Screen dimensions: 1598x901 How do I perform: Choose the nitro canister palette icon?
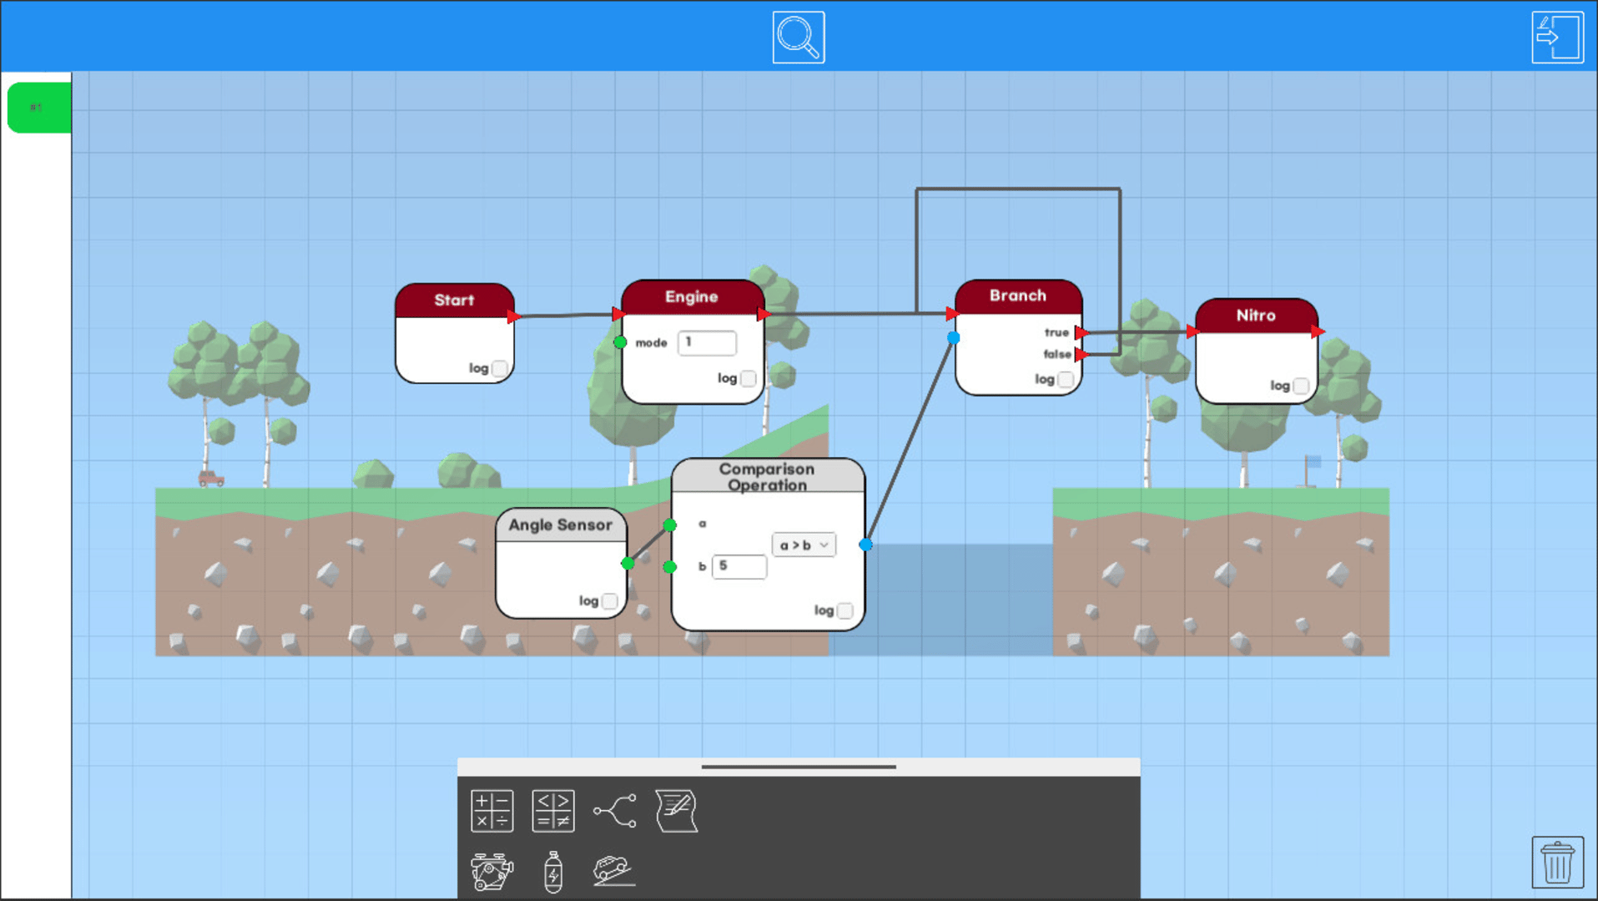click(x=552, y=873)
